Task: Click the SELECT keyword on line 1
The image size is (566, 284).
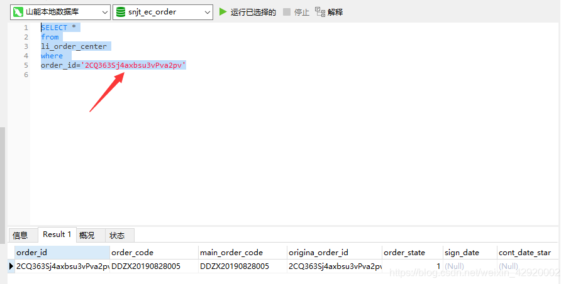Action: tap(54, 28)
